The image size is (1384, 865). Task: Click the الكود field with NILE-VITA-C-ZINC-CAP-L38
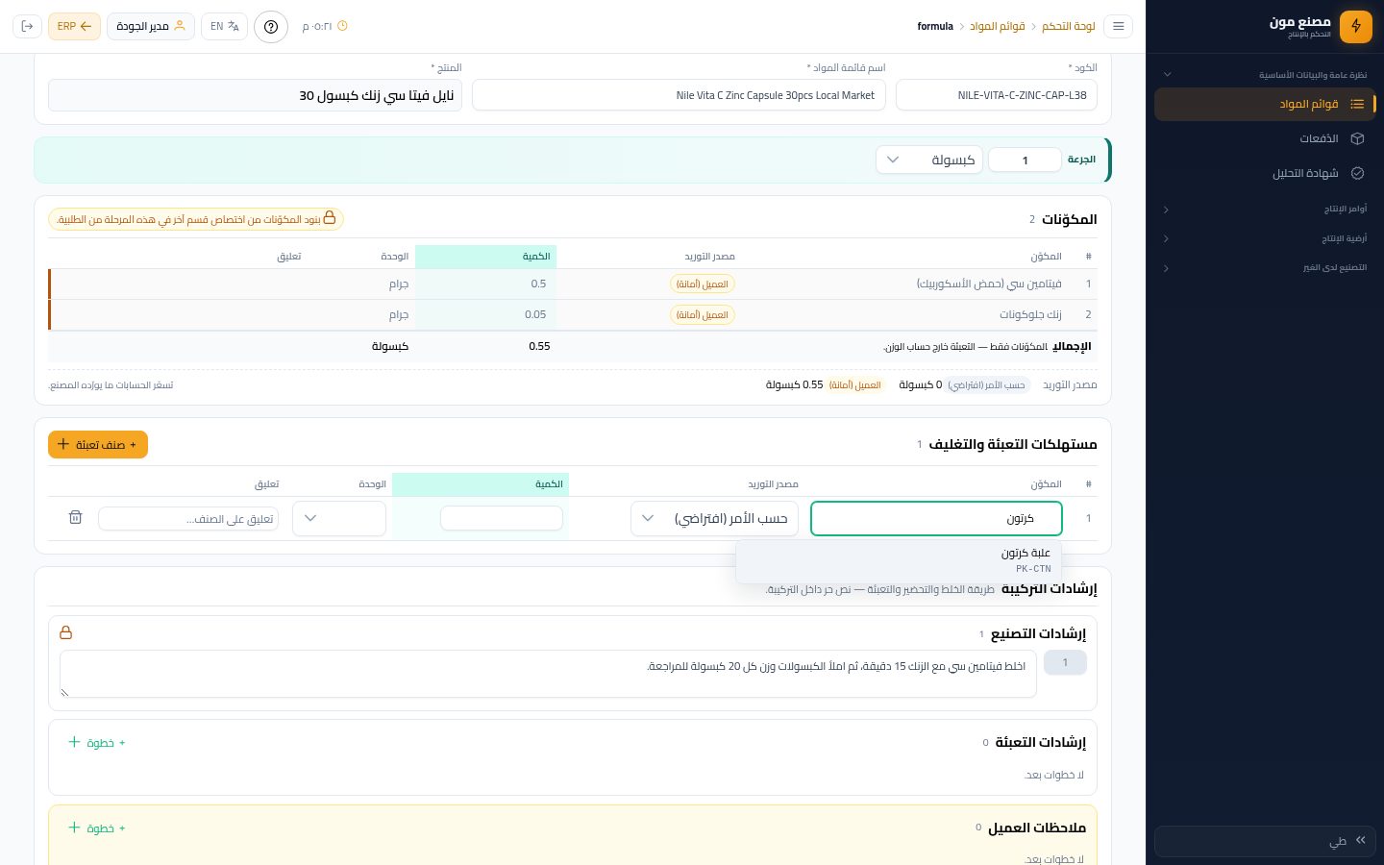[997, 95]
